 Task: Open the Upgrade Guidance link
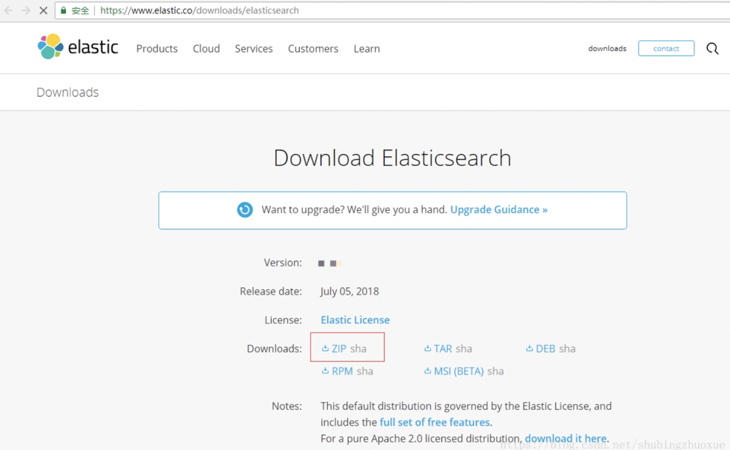(x=498, y=210)
